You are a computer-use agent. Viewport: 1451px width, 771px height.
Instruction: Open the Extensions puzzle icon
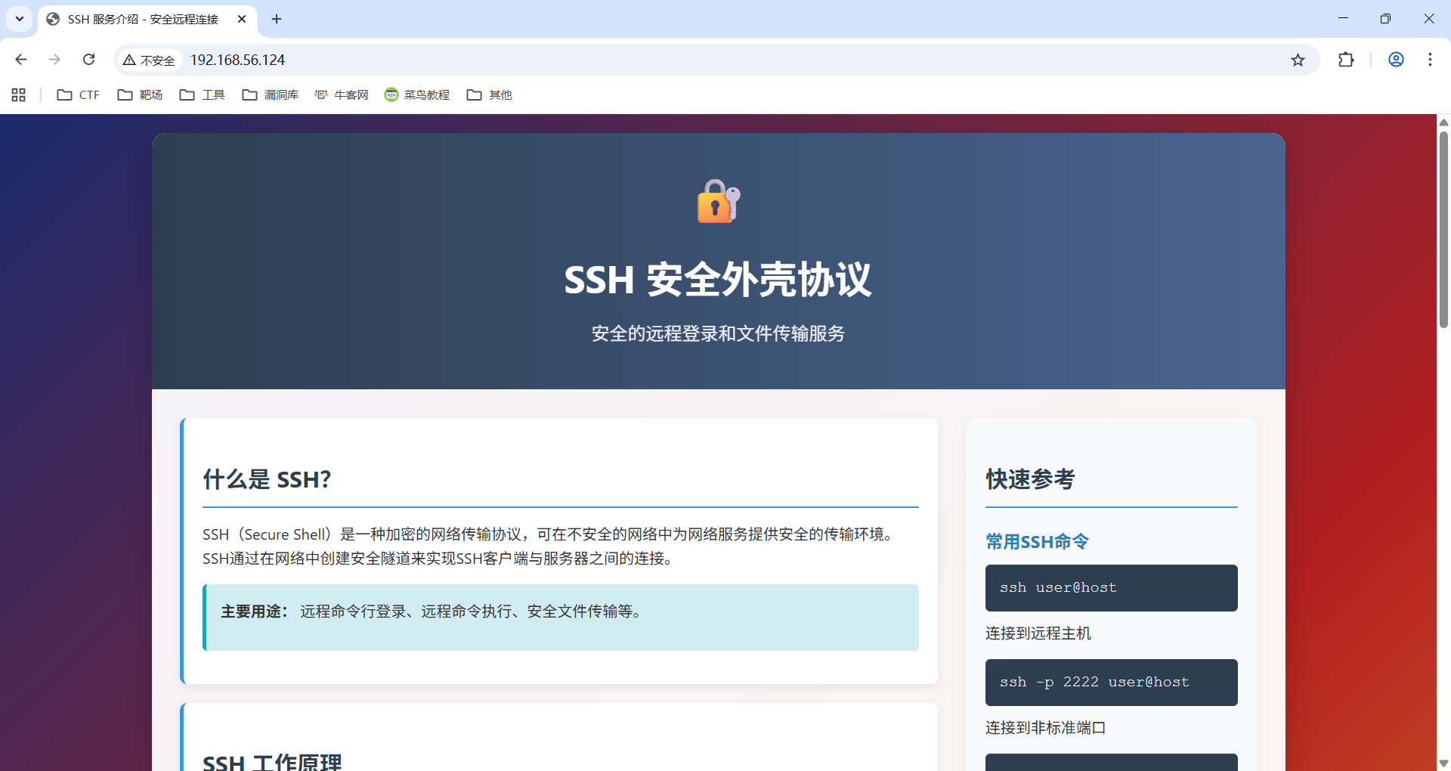click(x=1346, y=60)
